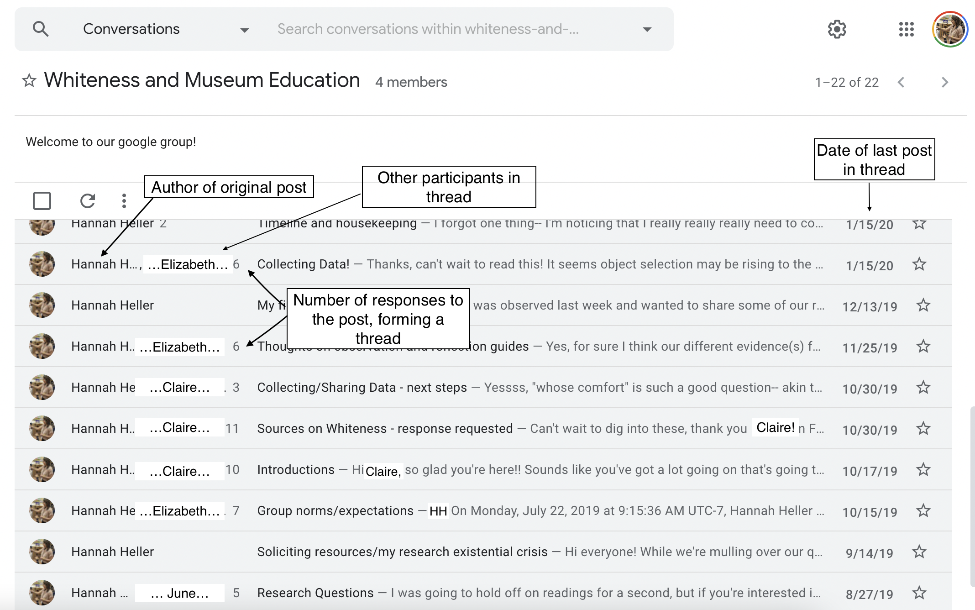Click Hannah's avatar on Research Questions row
The height and width of the screenshot is (610, 975).
[x=42, y=593]
